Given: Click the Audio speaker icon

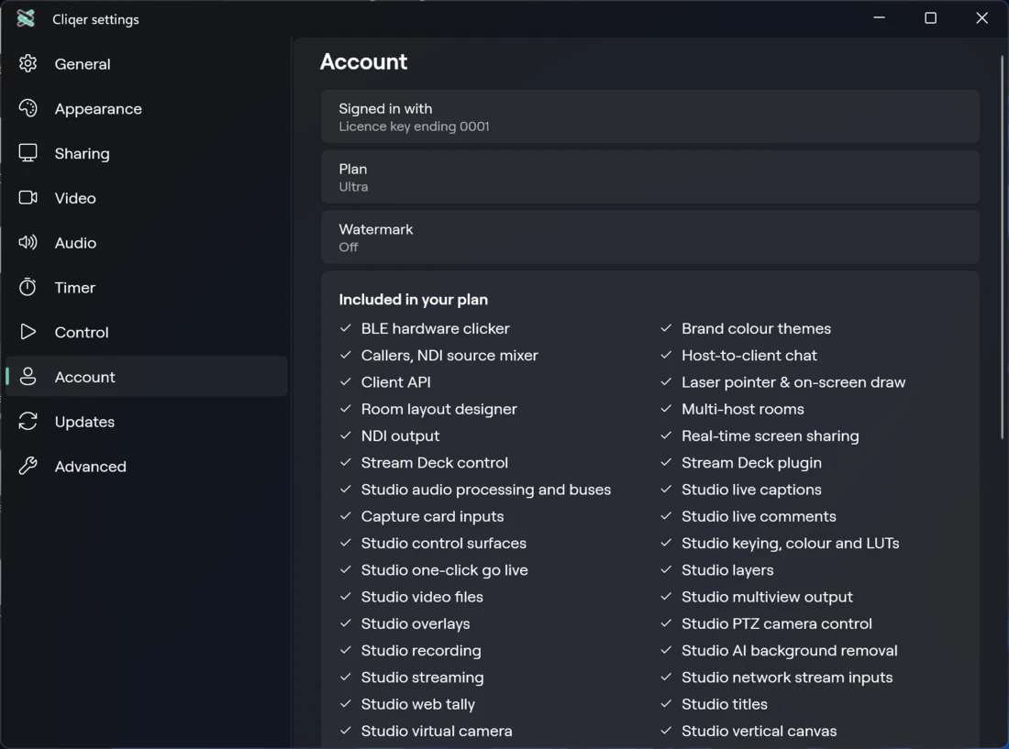Looking at the screenshot, I should pos(28,242).
